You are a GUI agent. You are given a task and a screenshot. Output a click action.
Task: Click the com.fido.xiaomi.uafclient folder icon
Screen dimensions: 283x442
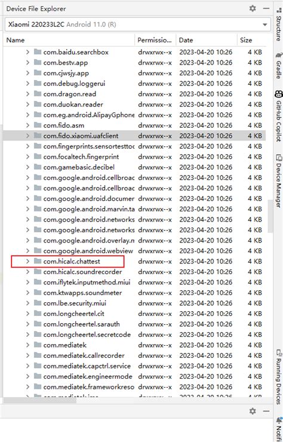(38, 136)
